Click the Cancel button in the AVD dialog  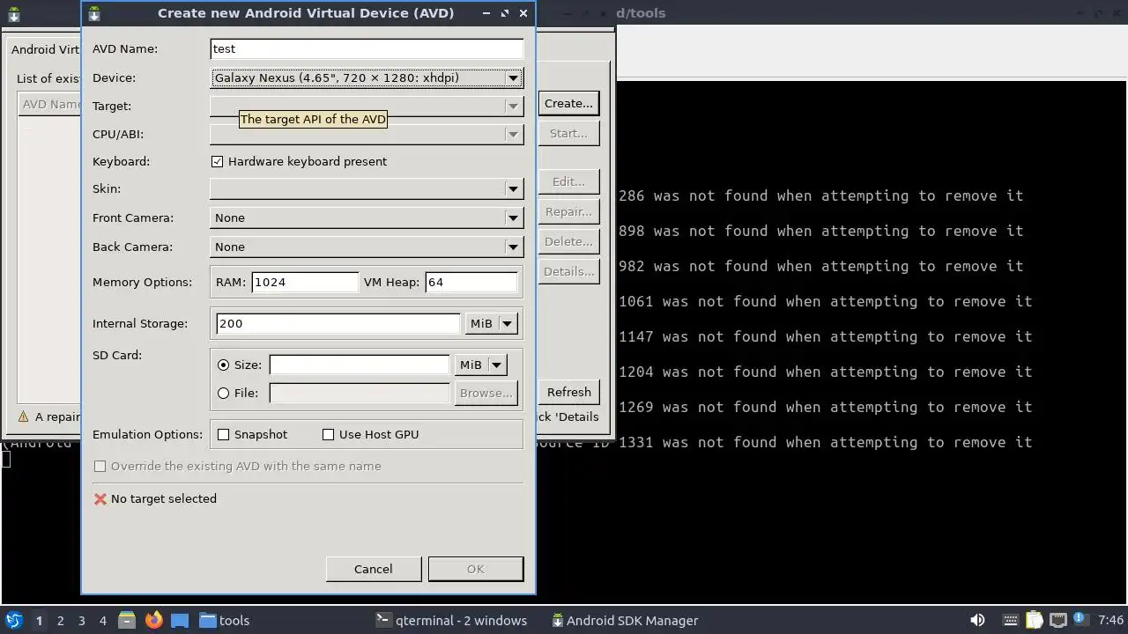374,569
